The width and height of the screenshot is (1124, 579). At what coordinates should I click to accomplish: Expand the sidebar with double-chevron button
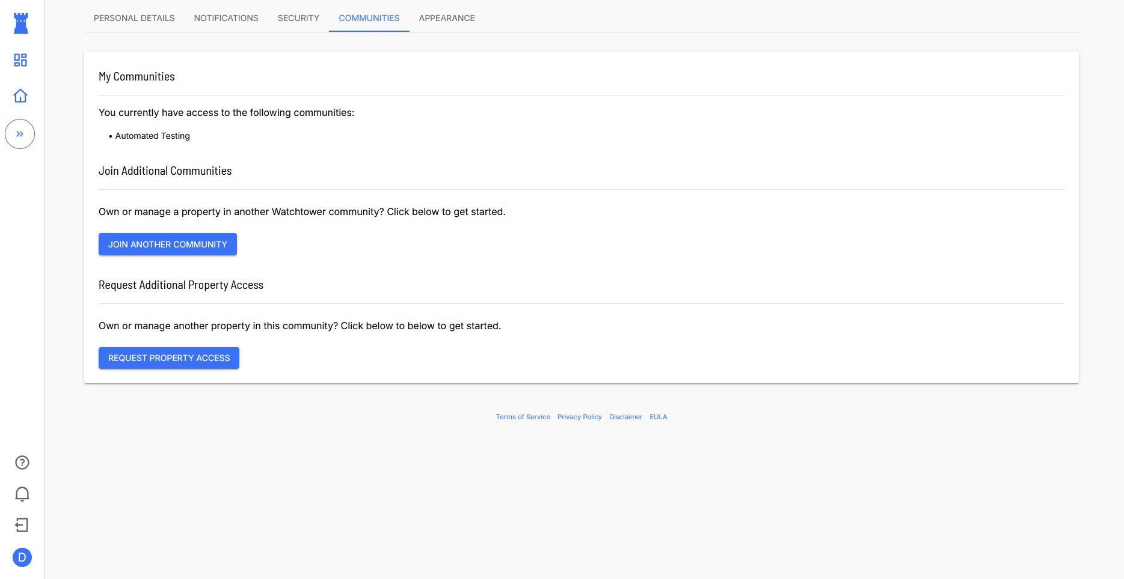(x=20, y=134)
